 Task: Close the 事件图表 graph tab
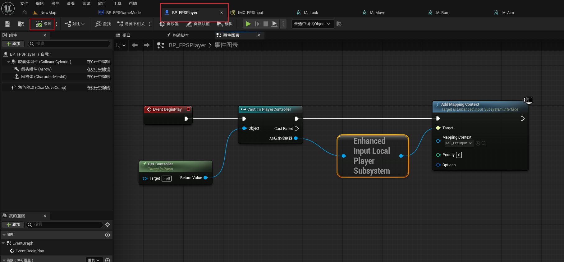pyautogui.click(x=259, y=35)
